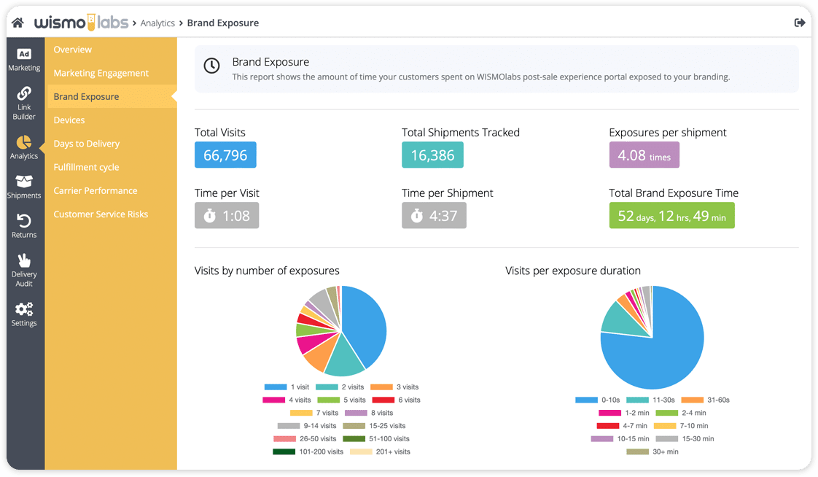Log out via the exit icon
The height and width of the screenshot is (477, 818).
point(799,23)
